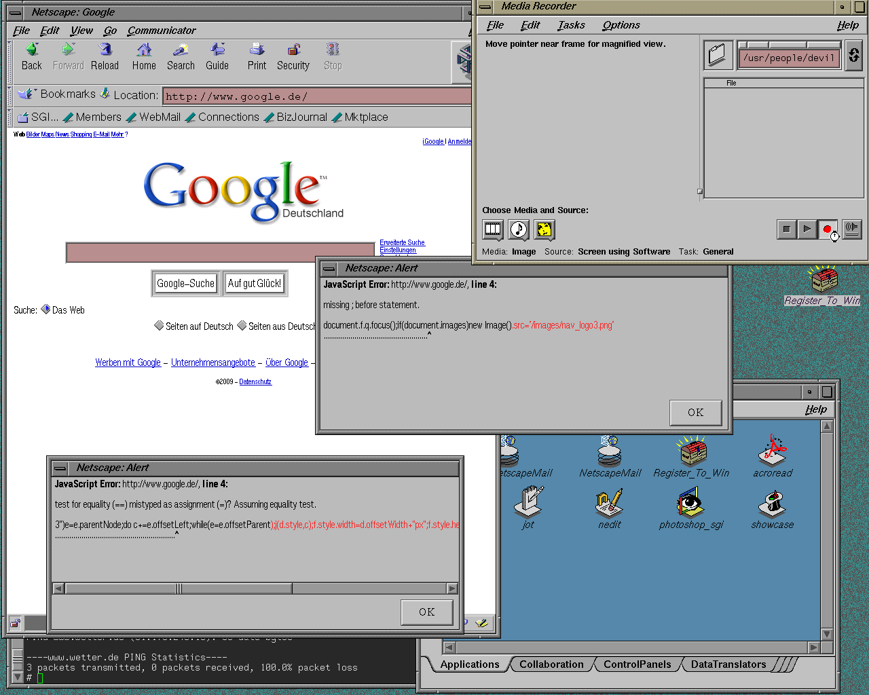Click the Location URL field
The width and height of the screenshot is (869, 695).
tap(316, 96)
